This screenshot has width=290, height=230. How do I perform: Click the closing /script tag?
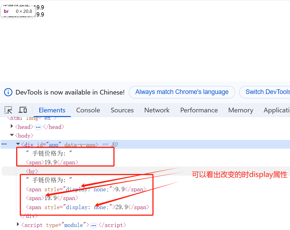click(112, 225)
